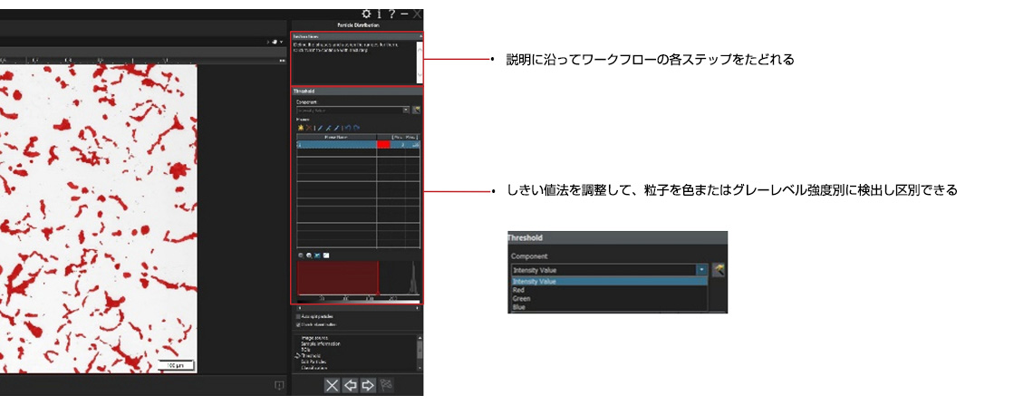This screenshot has height=405, width=1033.
Task: Click the finish flag button
Action: click(387, 385)
